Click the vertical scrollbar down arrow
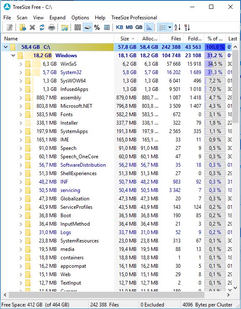The image size is (241, 309). 235,288
